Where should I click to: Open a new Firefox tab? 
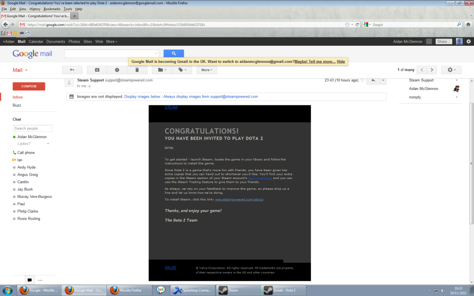point(75,16)
